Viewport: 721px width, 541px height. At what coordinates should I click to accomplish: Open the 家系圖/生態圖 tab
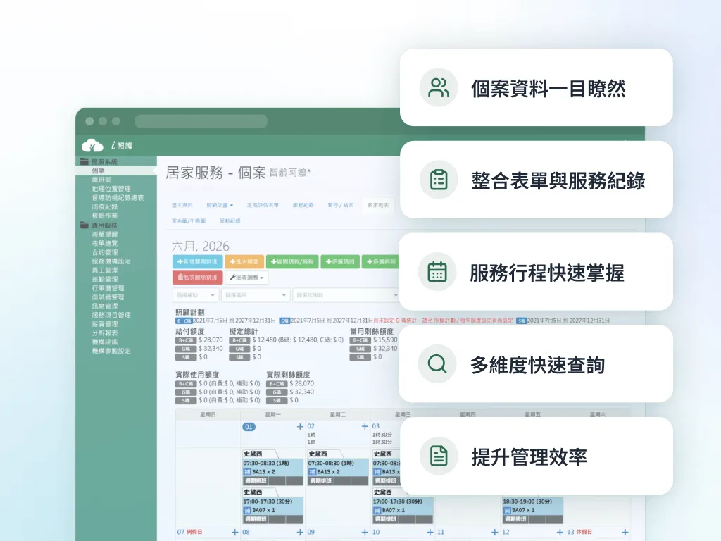[189, 220]
